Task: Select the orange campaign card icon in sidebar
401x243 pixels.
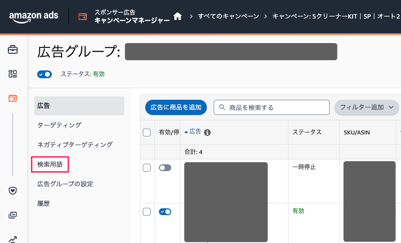Action: point(13,98)
